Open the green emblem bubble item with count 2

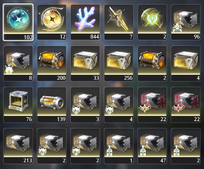152,22
